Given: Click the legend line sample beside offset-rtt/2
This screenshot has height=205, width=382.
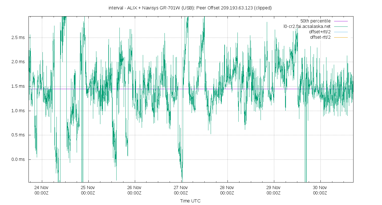Looking at the screenshot, I should 341,37.
